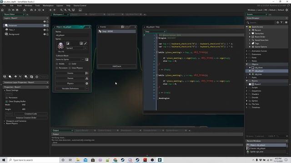The image size is (291, 163).
Task: Open the Build menu
Action: point(19,5)
